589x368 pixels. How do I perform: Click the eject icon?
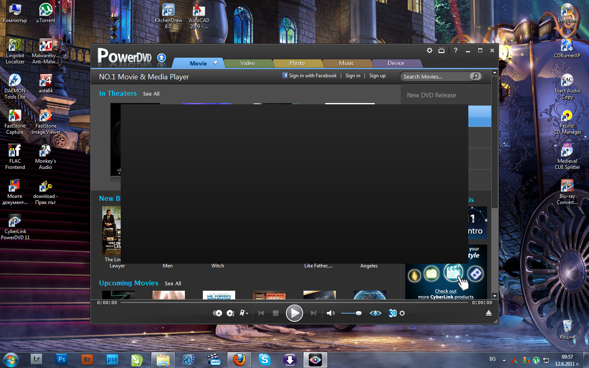pyautogui.click(x=488, y=313)
